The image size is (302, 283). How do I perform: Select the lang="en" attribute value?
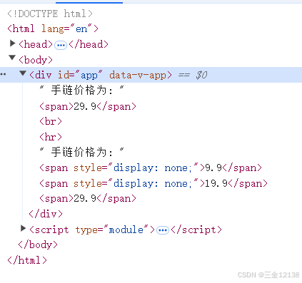tap(81, 29)
